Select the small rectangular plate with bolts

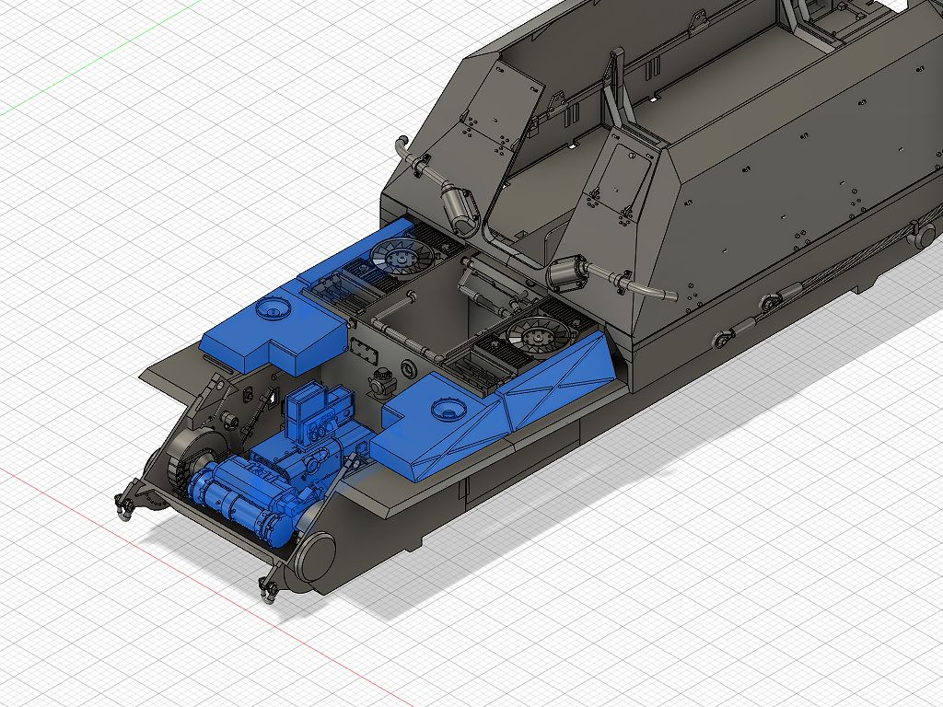pyautogui.click(x=364, y=351)
